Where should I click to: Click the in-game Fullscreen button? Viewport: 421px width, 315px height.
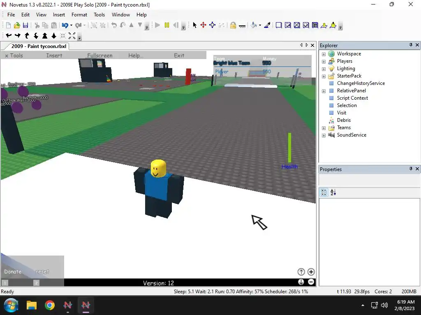point(99,55)
